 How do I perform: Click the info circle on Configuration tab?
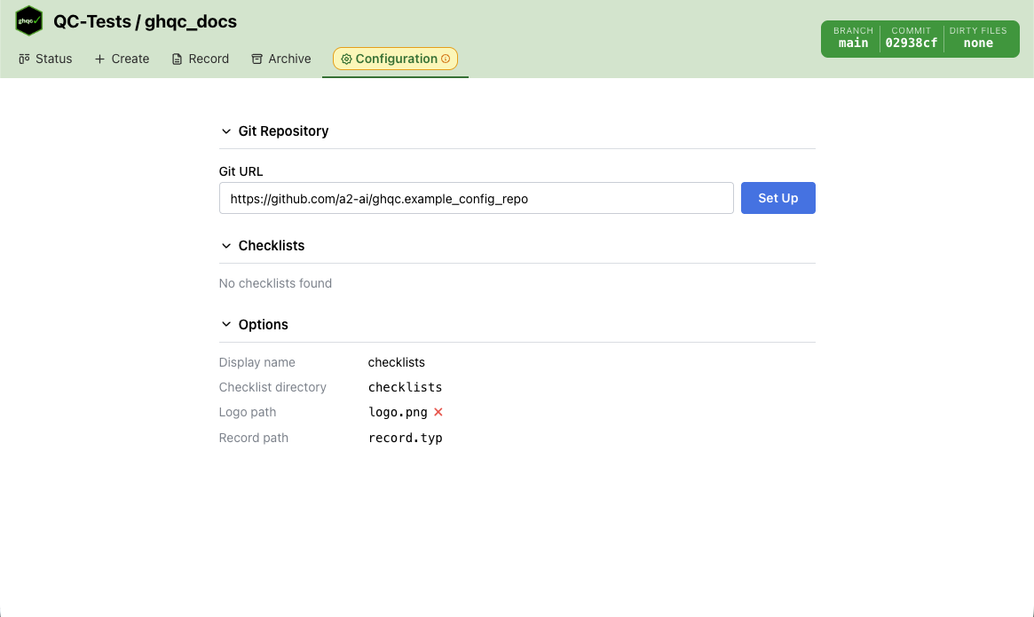point(446,59)
